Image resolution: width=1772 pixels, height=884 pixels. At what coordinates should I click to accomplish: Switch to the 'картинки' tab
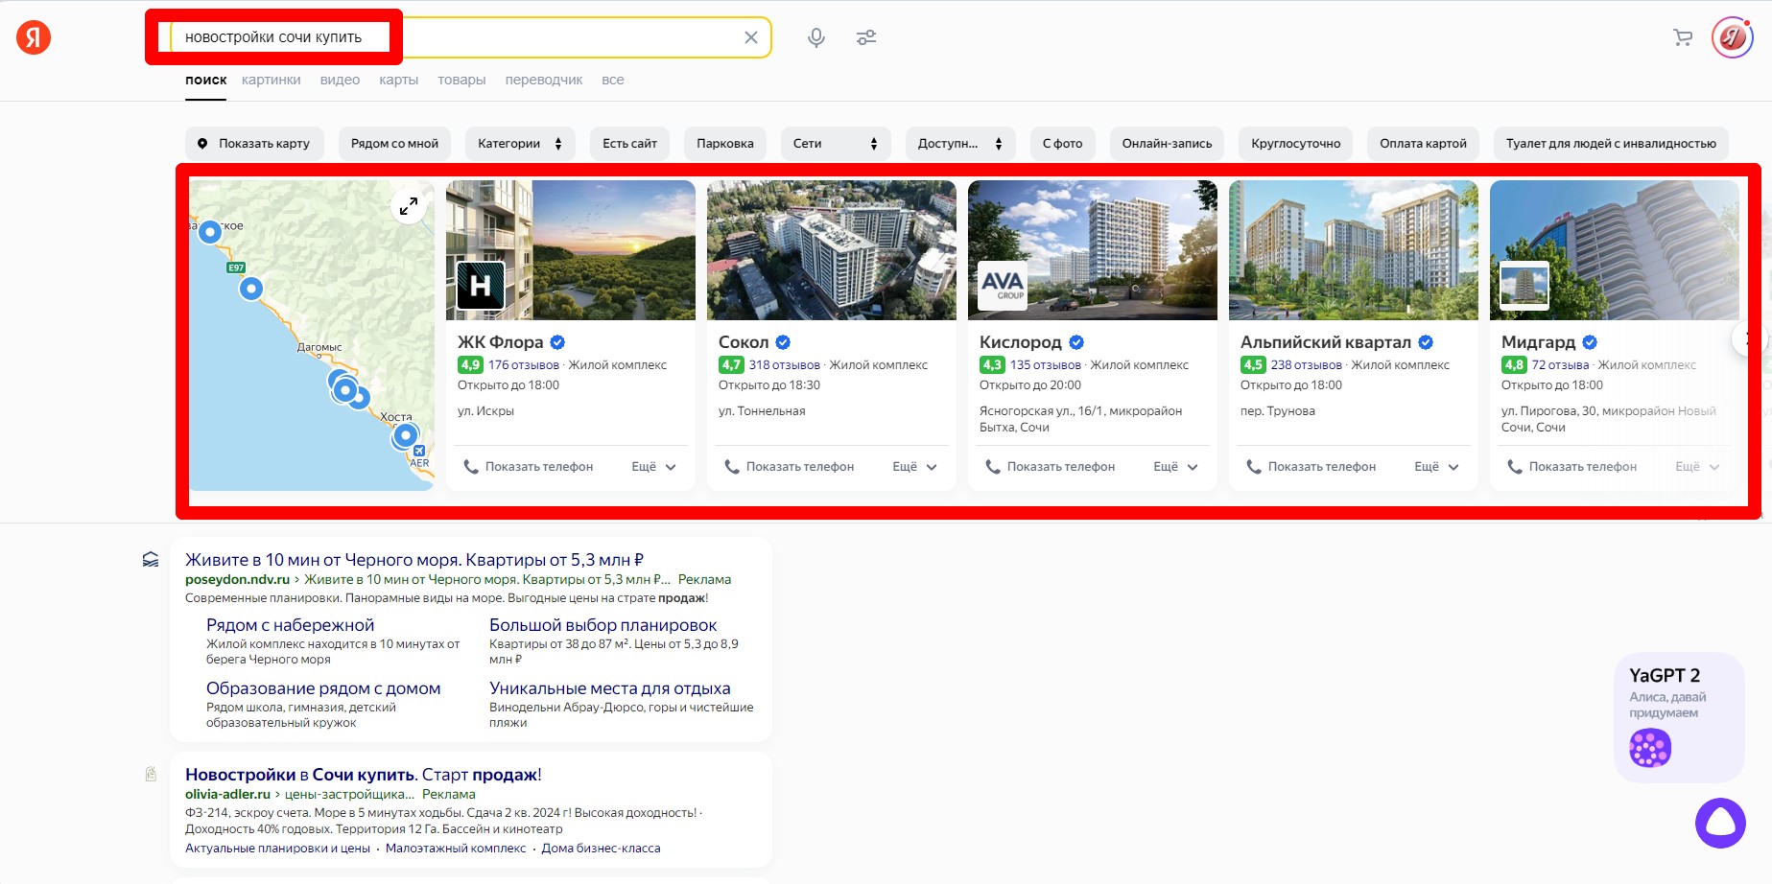pyautogui.click(x=271, y=80)
